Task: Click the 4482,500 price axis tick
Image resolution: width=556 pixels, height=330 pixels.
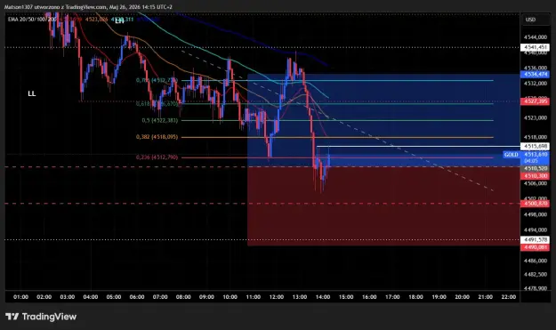Action: [x=536, y=274]
